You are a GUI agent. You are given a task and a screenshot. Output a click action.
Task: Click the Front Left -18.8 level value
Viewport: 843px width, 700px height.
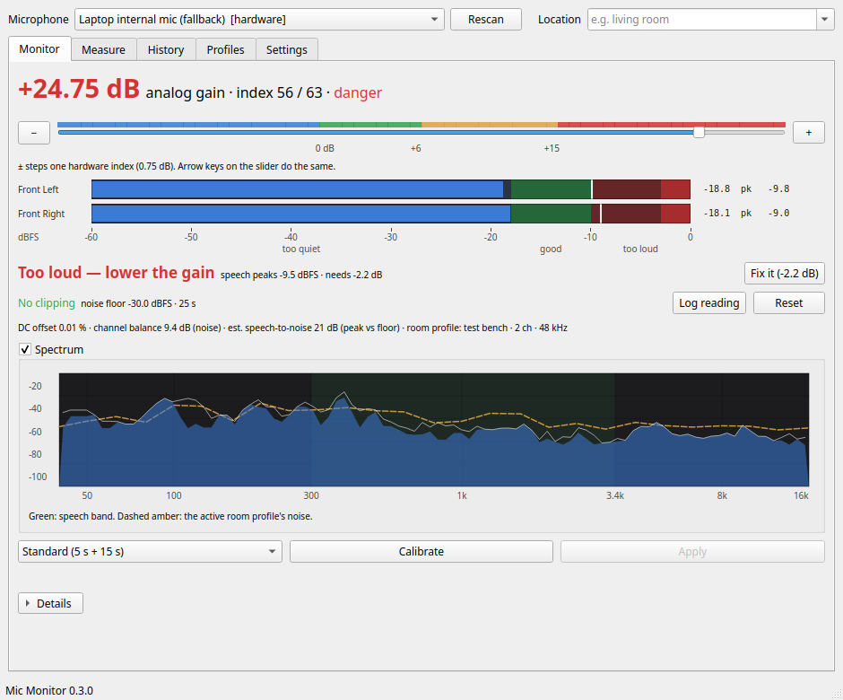click(x=717, y=188)
